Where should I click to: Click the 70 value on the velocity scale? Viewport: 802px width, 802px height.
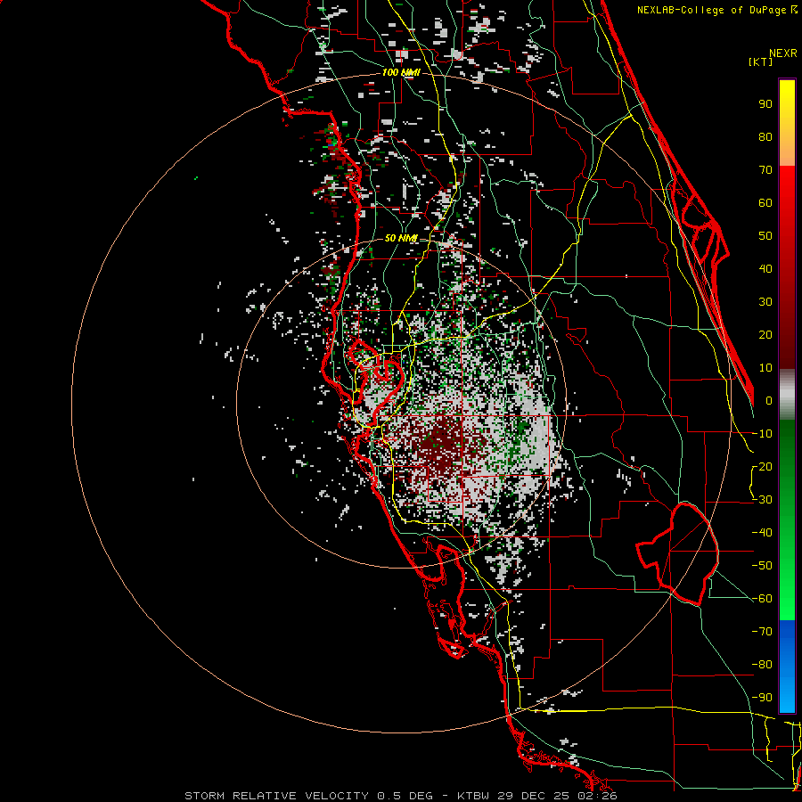point(765,170)
